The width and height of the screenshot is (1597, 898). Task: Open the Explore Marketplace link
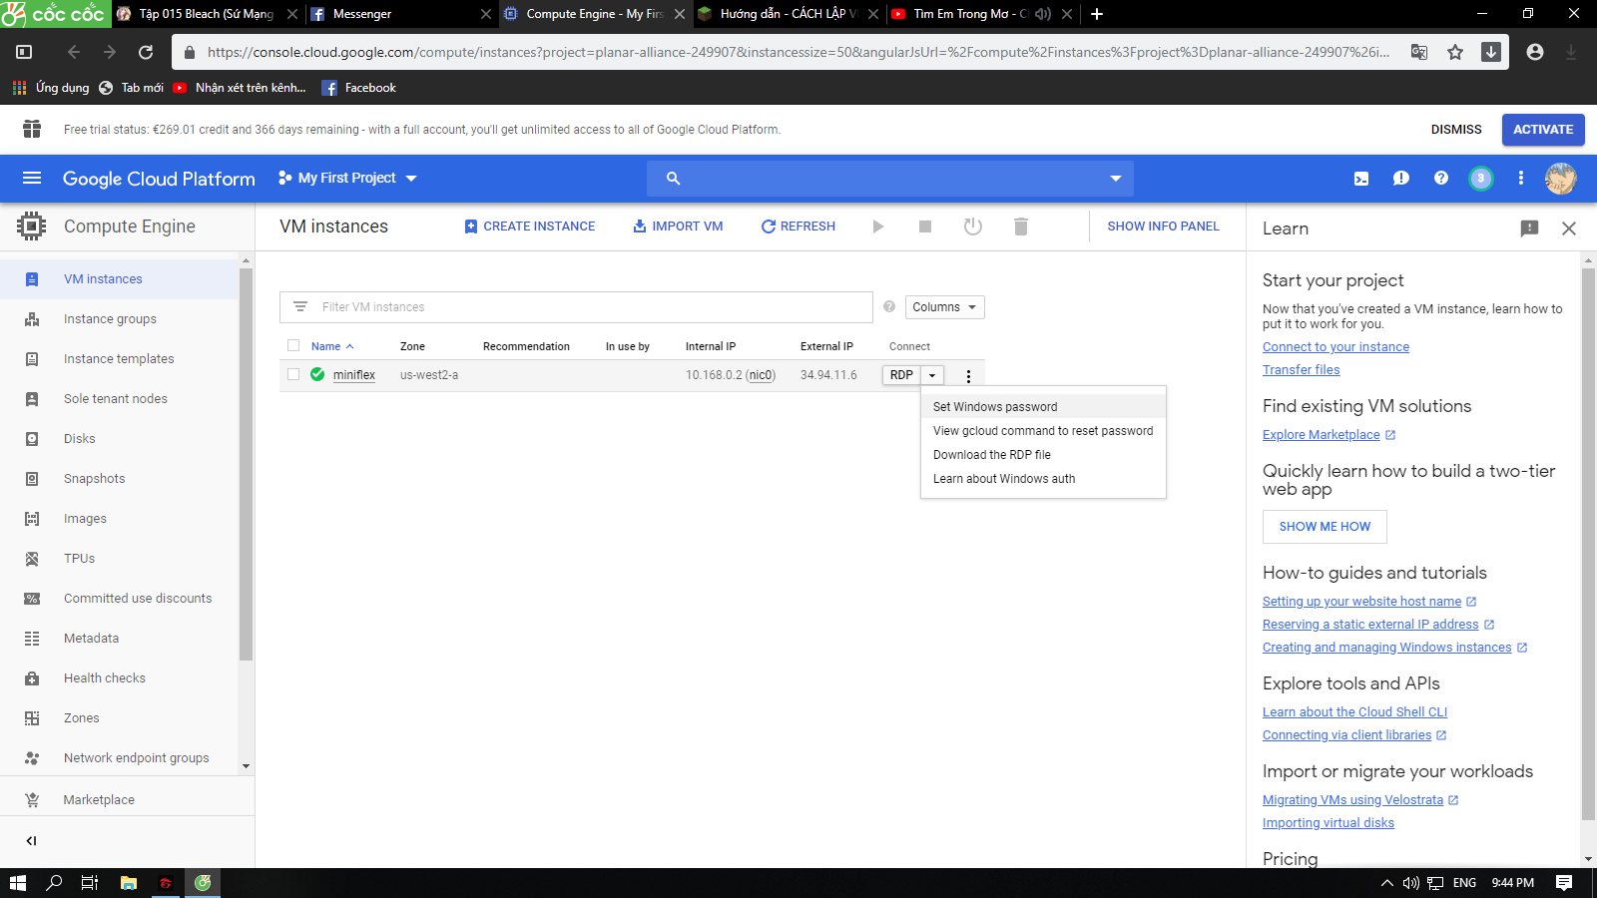(x=1322, y=435)
